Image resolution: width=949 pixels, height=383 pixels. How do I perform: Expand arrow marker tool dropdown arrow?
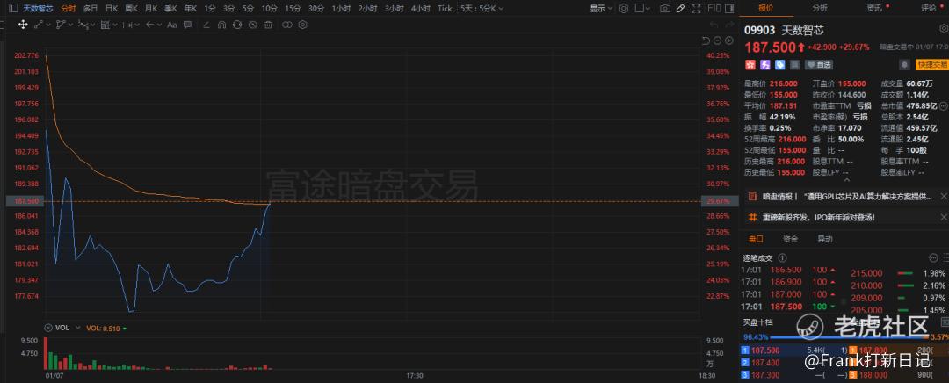click(160, 25)
